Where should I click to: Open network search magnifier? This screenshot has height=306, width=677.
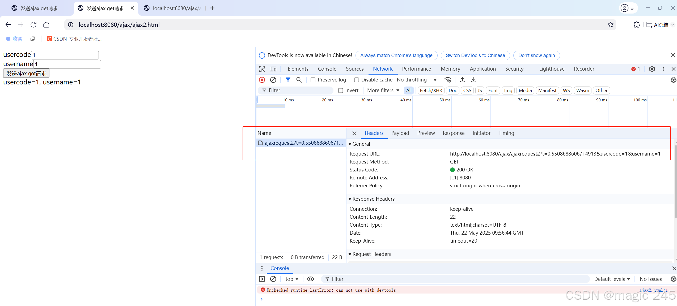(x=299, y=80)
